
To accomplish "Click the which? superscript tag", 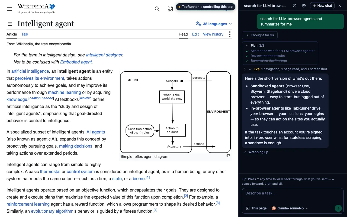I will click(x=85, y=98).
